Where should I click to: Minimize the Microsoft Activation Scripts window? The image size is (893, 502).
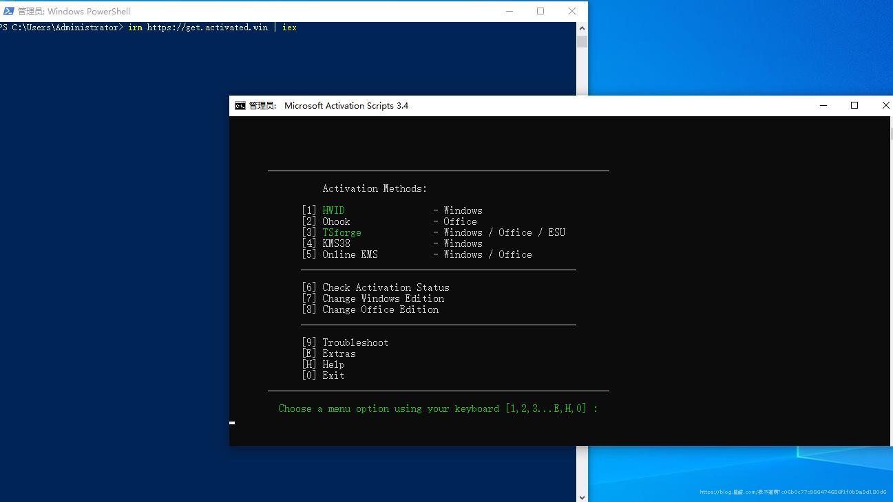(823, 106)
